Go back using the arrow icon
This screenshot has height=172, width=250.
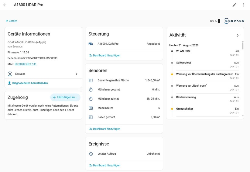(5, 5)
